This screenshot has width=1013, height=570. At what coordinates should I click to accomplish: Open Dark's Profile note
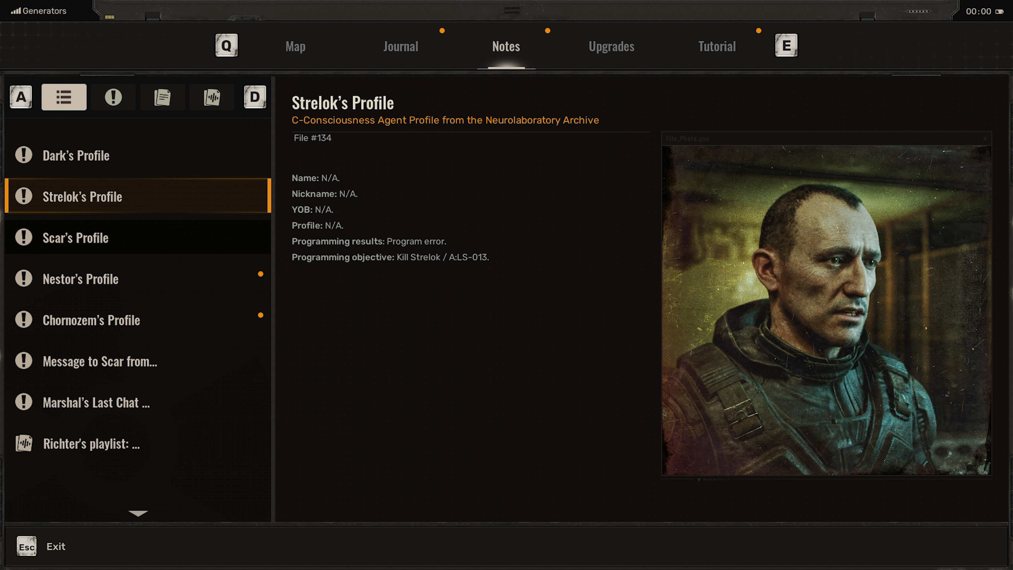tap(76, 156)
